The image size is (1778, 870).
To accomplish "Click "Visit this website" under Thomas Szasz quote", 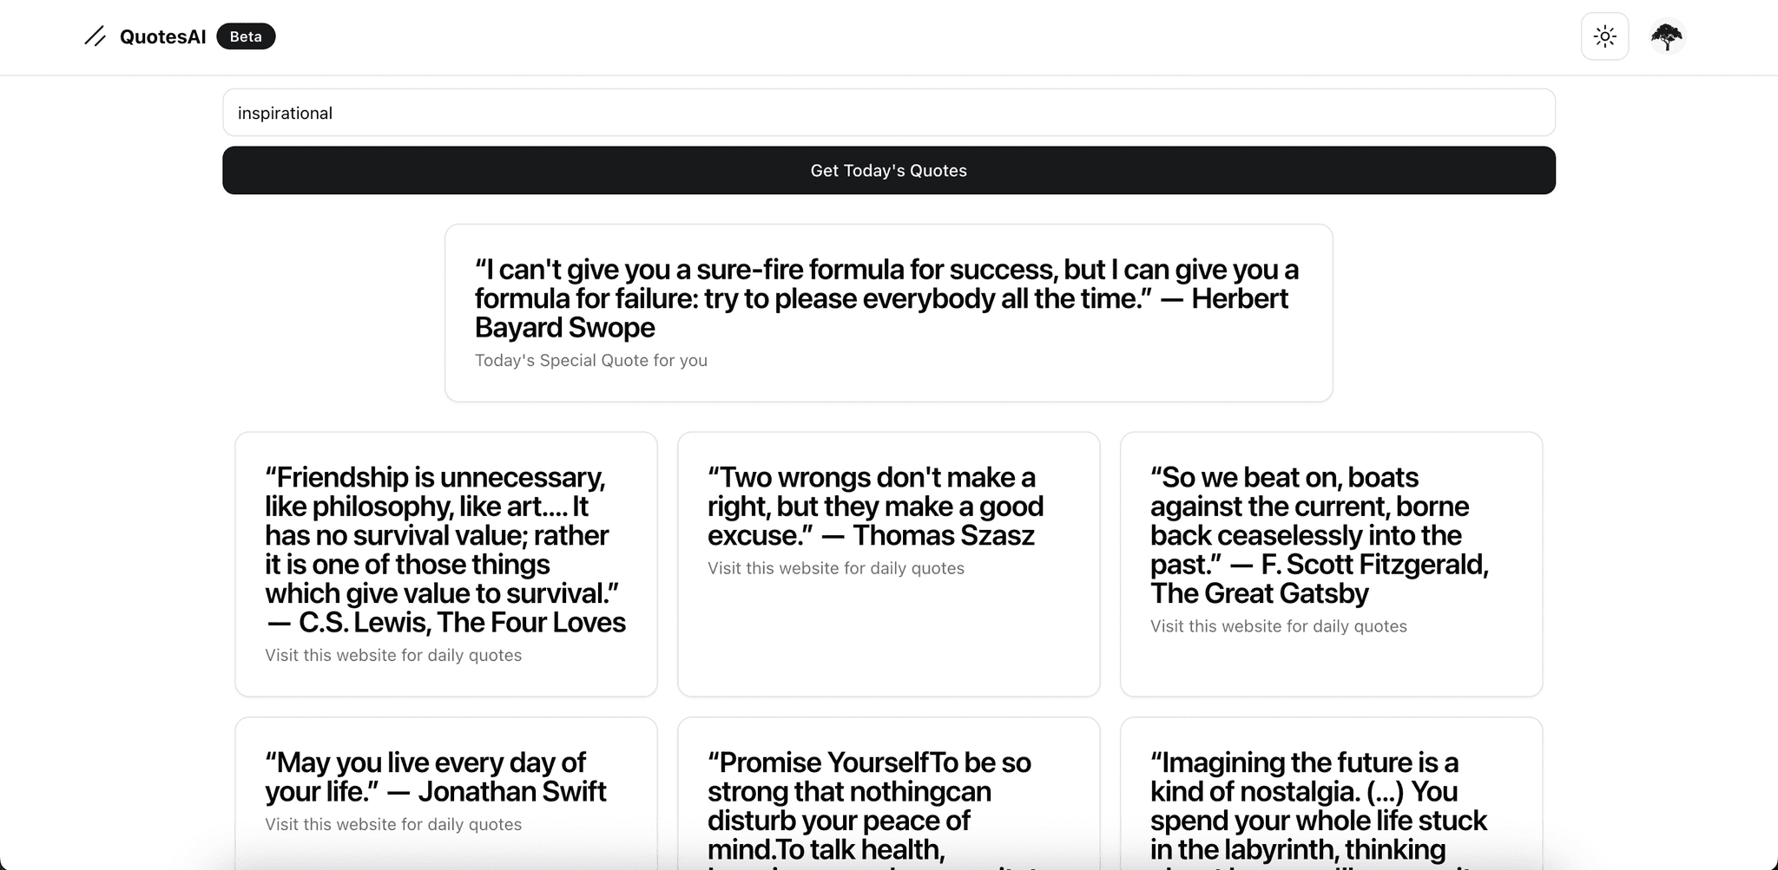I will (x=835, y=569).
